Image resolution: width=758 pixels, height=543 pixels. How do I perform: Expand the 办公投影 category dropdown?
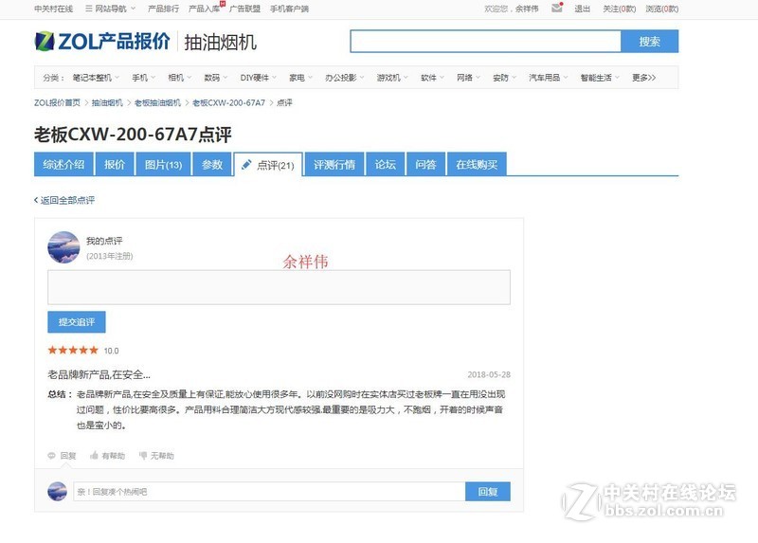tap(344, 78)
